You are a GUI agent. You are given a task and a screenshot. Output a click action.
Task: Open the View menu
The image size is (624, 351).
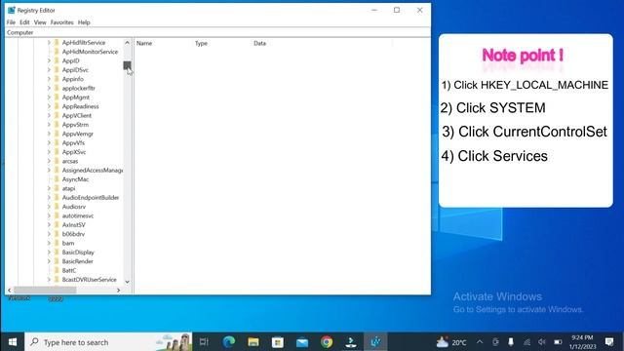click(40, 22)
